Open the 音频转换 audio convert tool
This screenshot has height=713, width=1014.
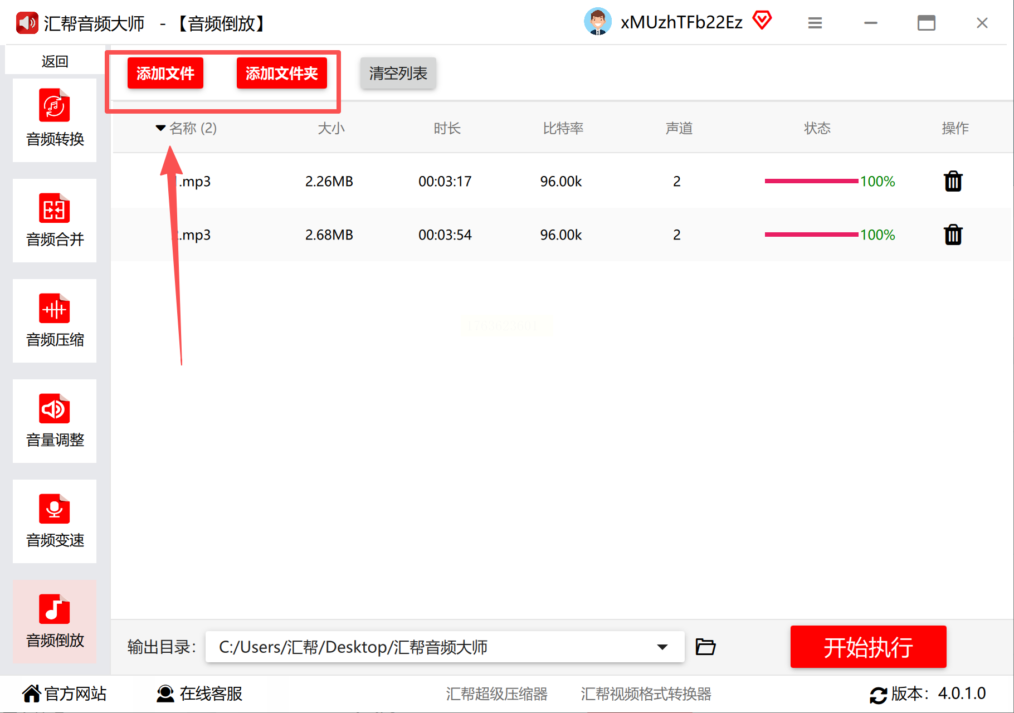pos(55,120)
